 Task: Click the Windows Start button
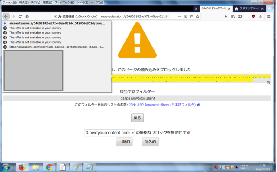point(6,167)
